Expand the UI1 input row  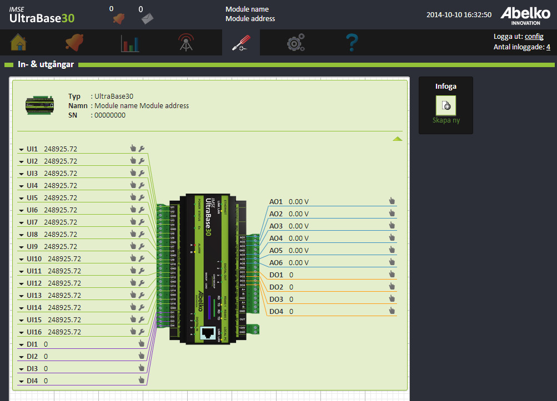click(21, 150)
